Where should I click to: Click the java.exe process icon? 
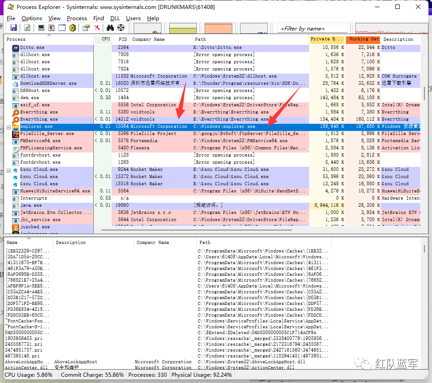click(x=15, y=206)
